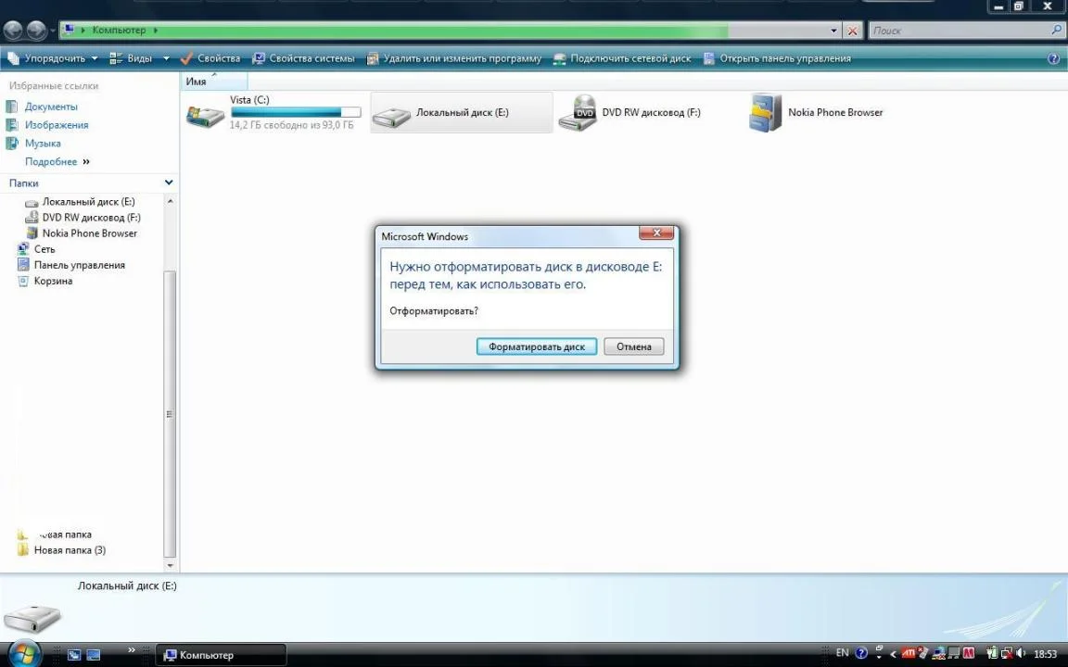Click the Виды toolbar button
1068x667 pixels.
(132, 58)
